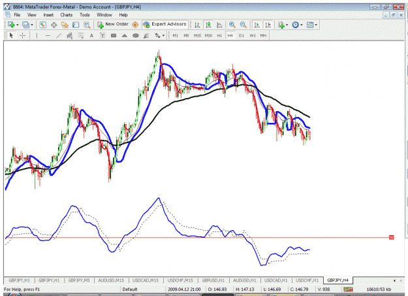Open the Indicators list icon
Viewport: 408px width, 296px height.
281,25
